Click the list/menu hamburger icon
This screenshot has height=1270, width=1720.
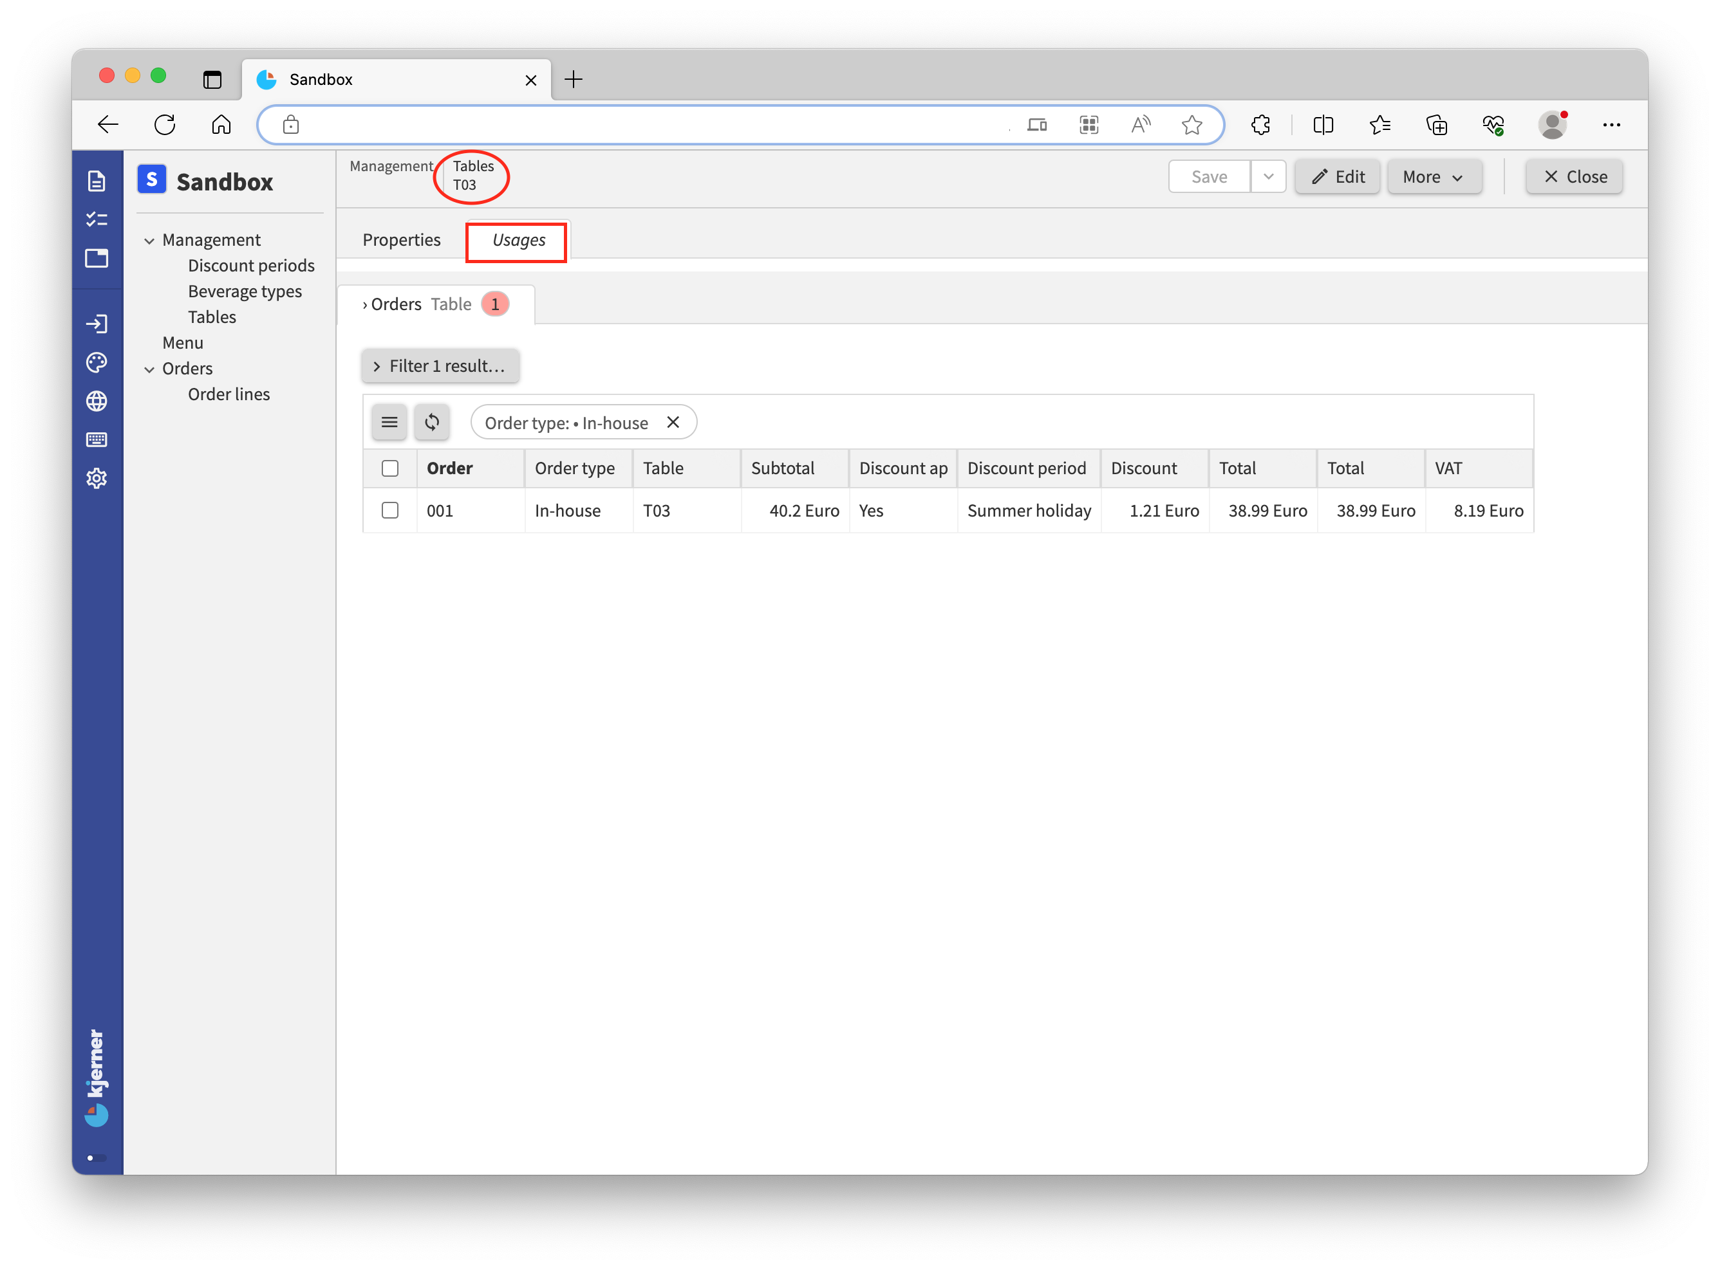pos(389,421)
